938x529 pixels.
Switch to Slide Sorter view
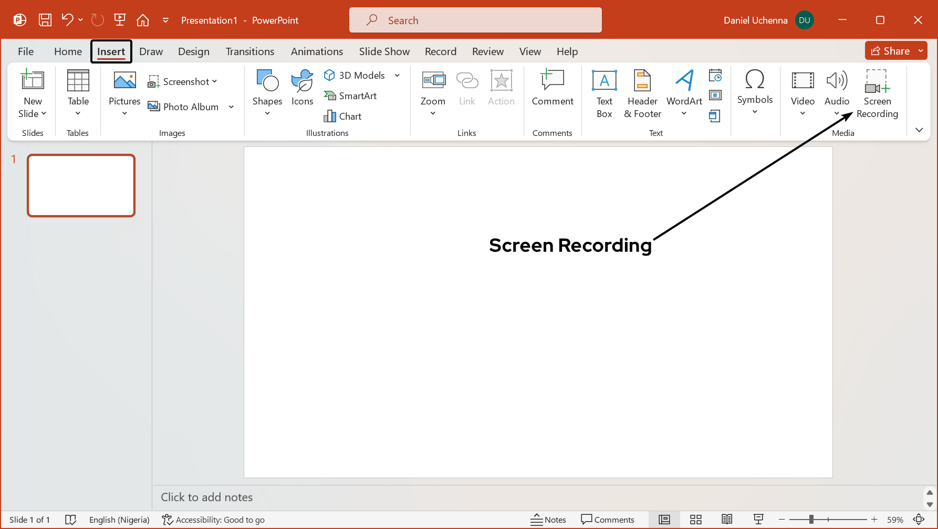[696, 519]
